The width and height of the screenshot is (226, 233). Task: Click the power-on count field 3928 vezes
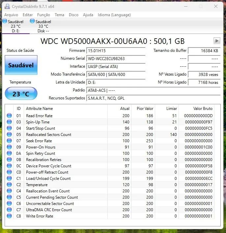click(x=204, y=75)
